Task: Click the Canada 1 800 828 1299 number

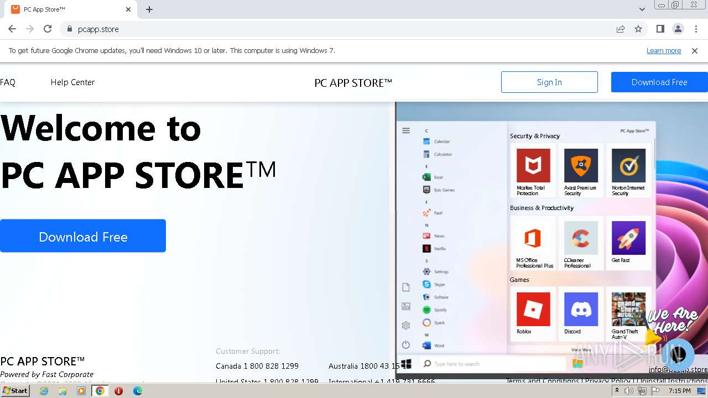Action: [x=257, y=366]
